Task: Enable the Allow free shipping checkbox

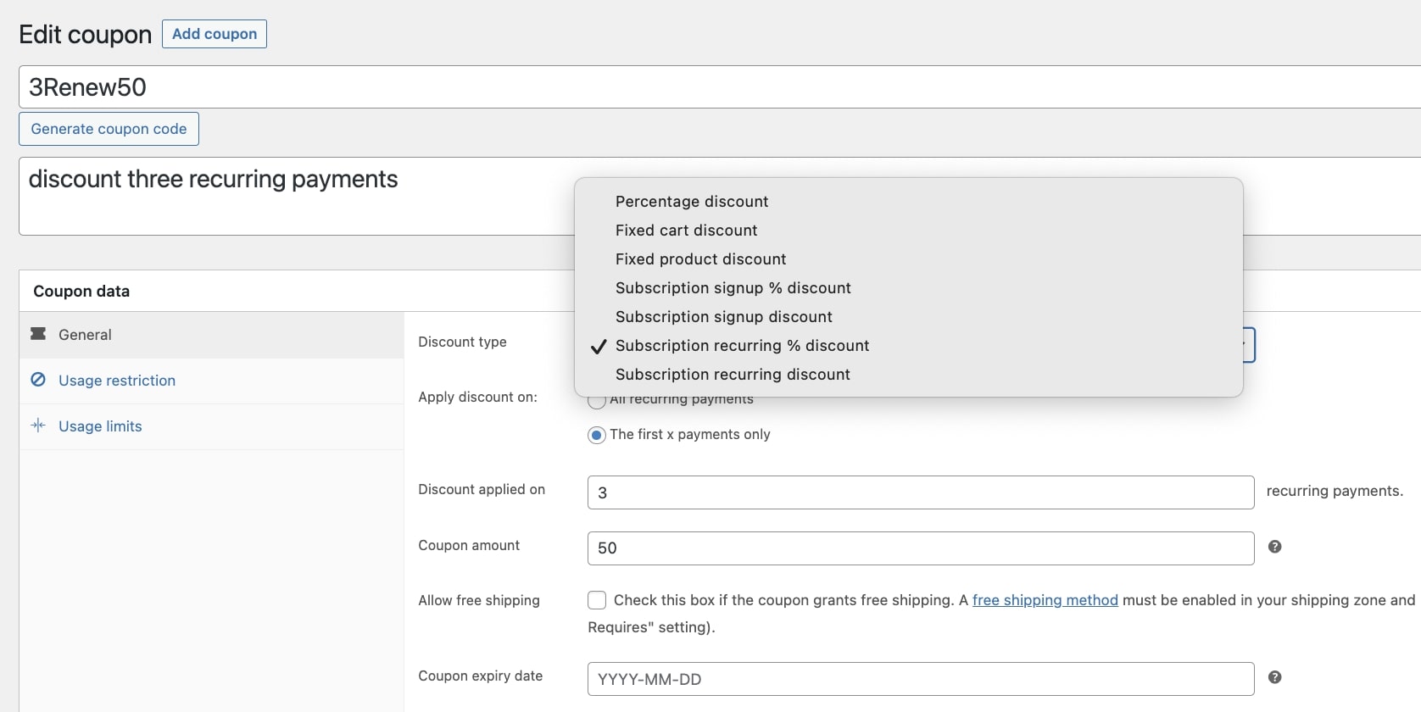Action: pyautogui.click(x=597, y=600)
